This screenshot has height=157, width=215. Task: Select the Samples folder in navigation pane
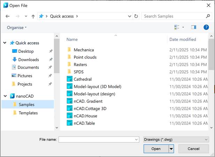click(x=28, y=104)
